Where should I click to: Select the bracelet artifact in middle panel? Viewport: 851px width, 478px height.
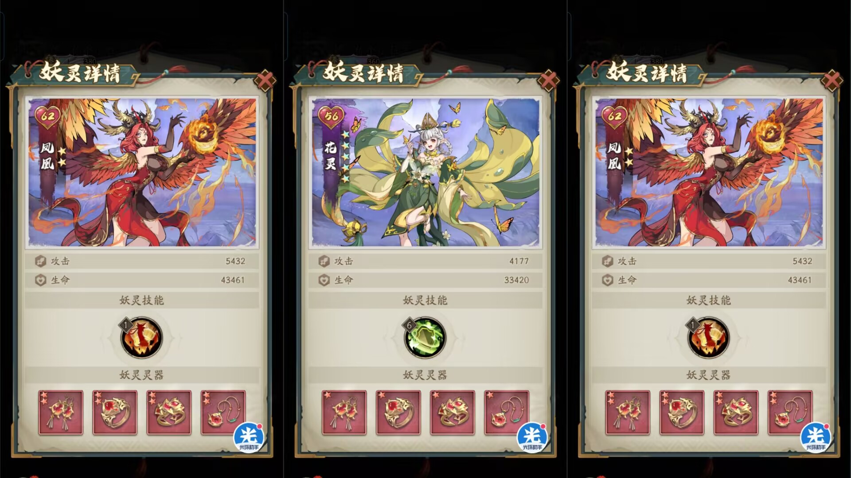pos(452,412)
